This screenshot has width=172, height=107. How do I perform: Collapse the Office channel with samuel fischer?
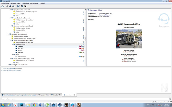point(12,55)
